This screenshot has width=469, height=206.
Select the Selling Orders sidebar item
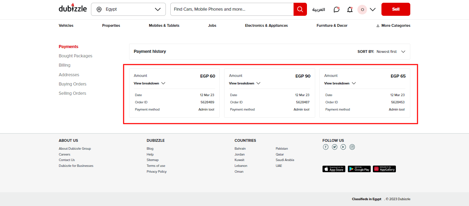coord(72,93)
